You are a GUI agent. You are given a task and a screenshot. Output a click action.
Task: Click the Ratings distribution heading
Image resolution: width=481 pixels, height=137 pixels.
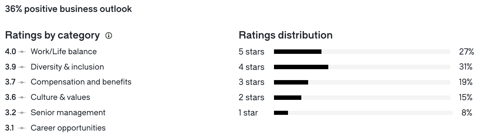286,35
